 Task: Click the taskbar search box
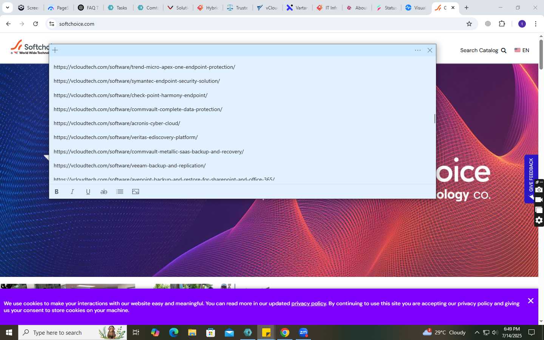(x=73, y=332)
